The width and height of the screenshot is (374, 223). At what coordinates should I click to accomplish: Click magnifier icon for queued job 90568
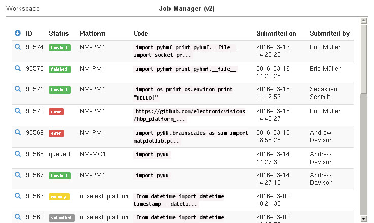18,153
